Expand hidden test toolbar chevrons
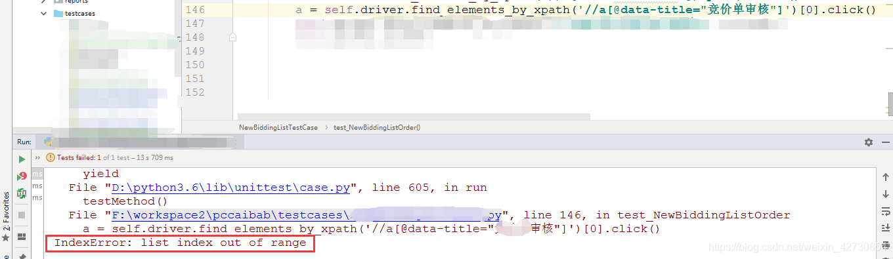Screen dimensions: 893x259 [37, 158]
